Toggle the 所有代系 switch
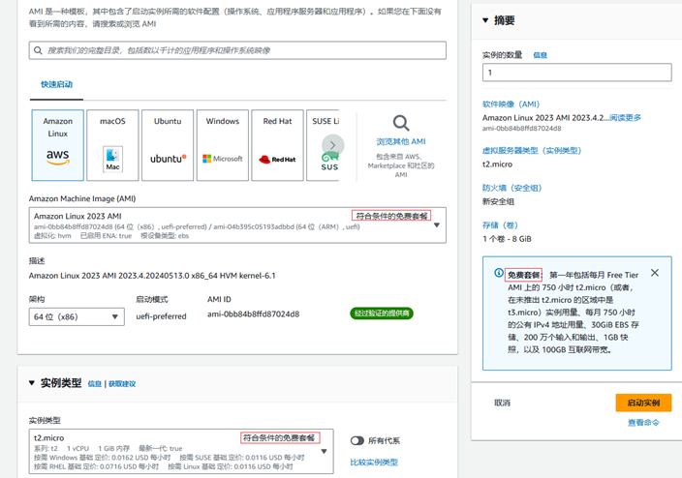 (357, 440)
